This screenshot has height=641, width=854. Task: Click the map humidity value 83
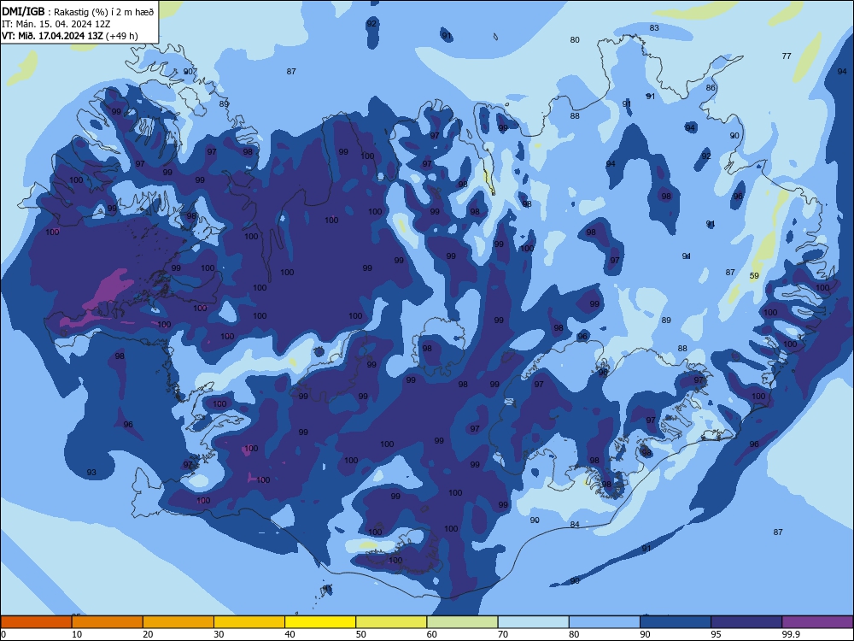pos(654,28)
